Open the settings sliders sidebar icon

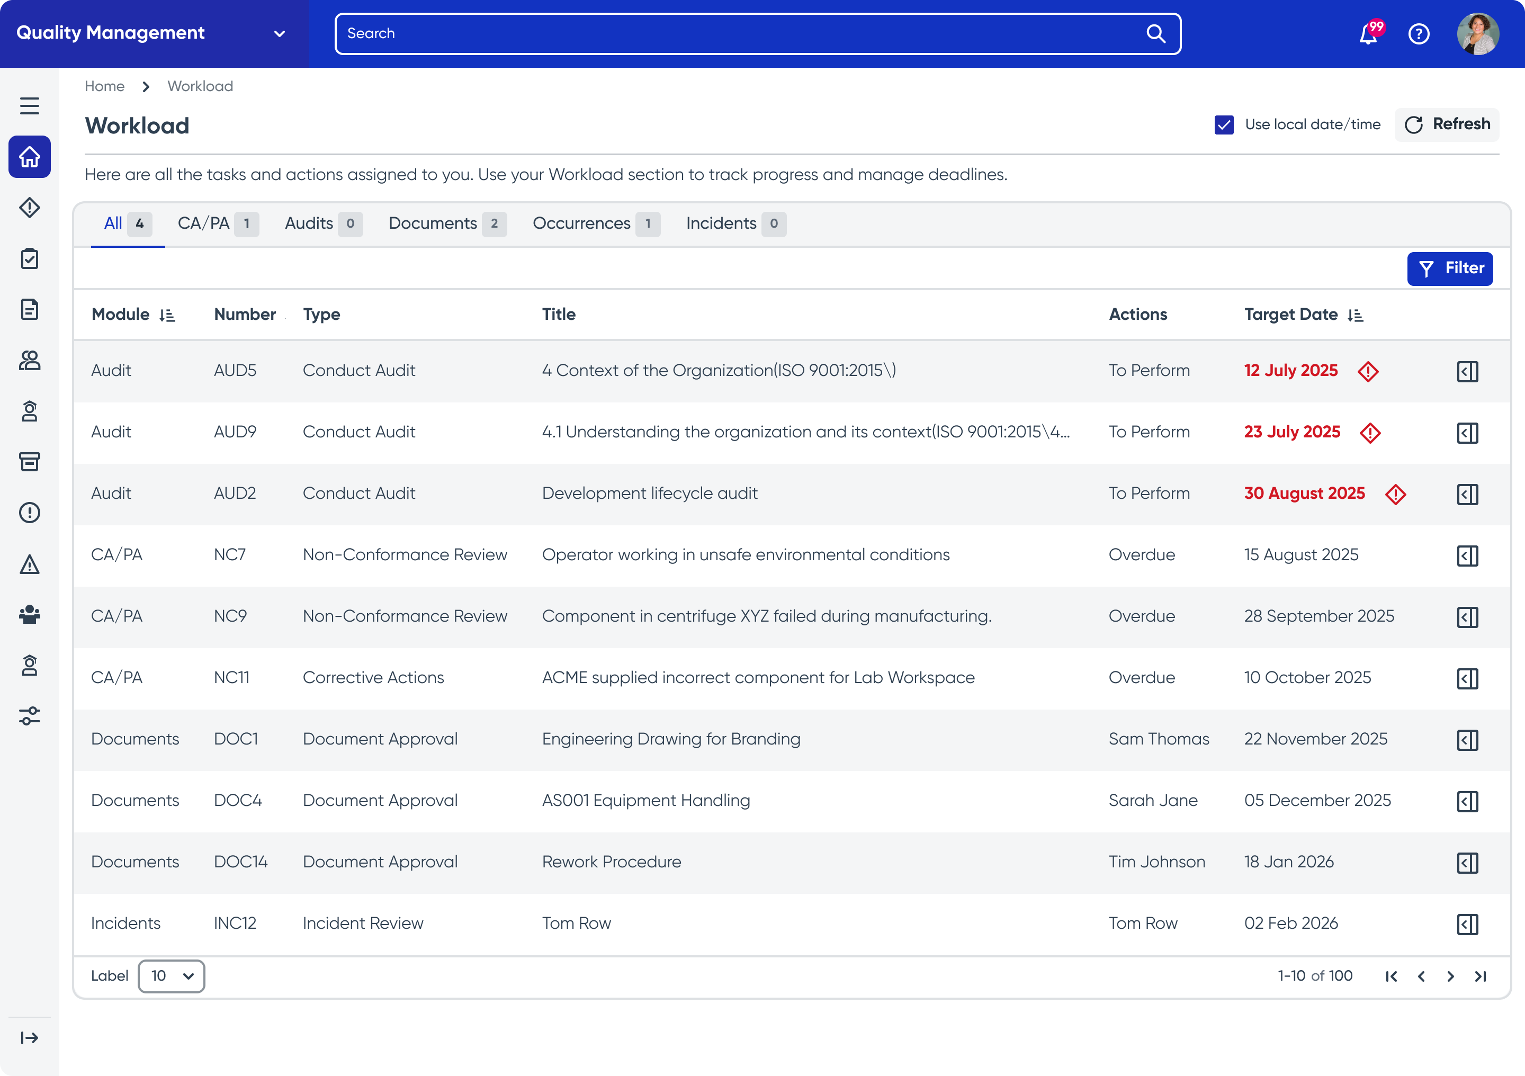click(29, 716)
